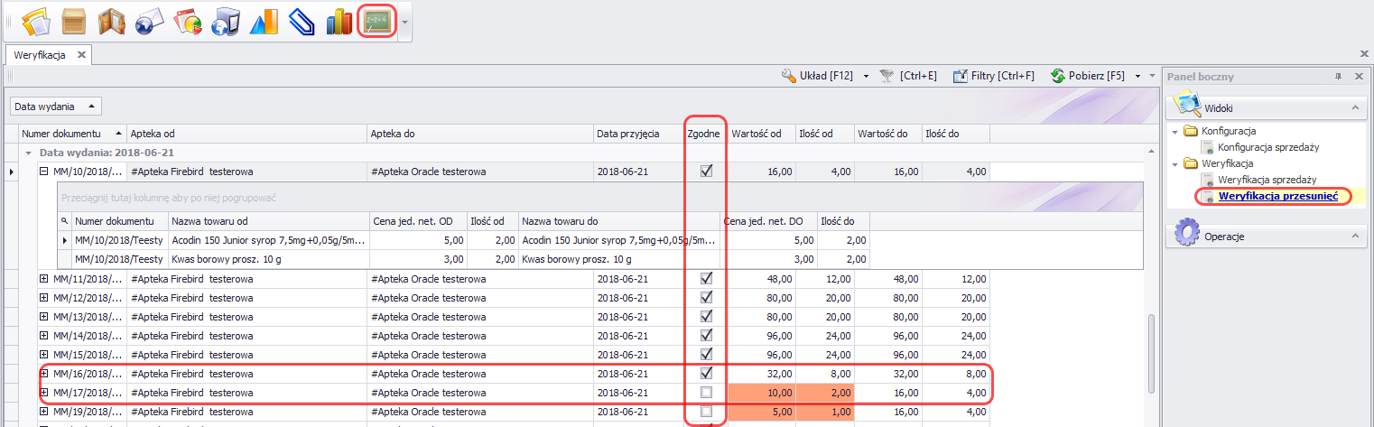Collapse the Widoki panel section

1355,108
